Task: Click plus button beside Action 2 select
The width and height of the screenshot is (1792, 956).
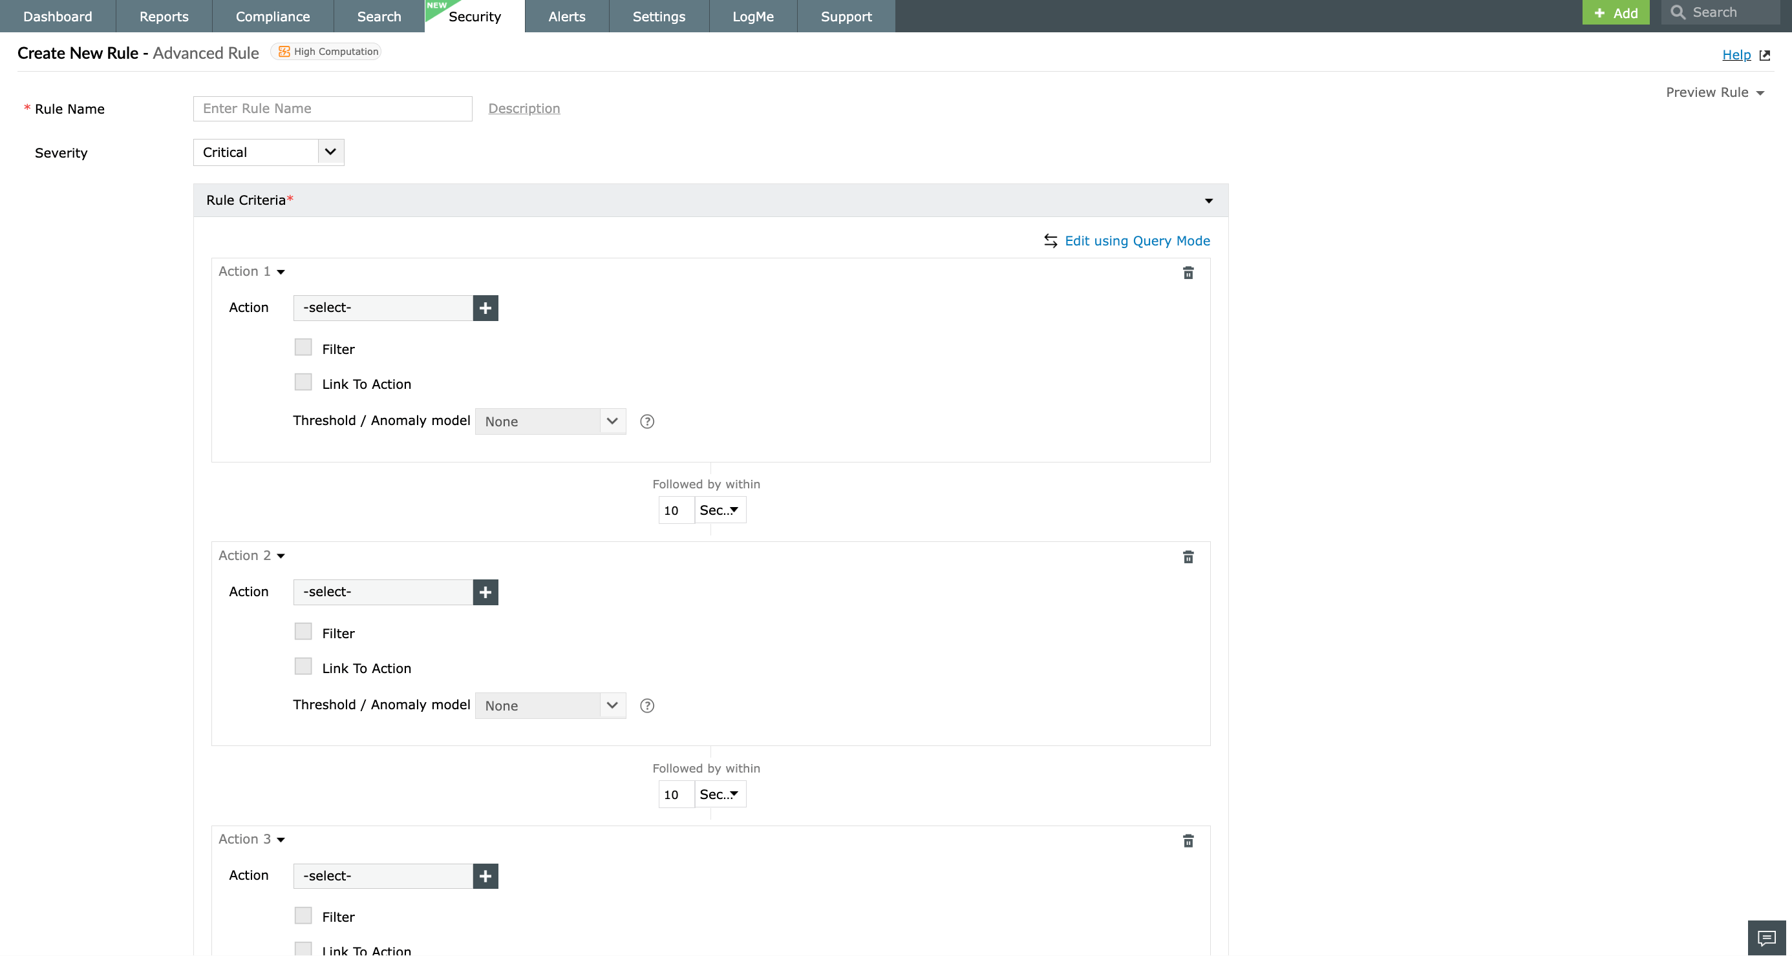Action: (485, 592)
